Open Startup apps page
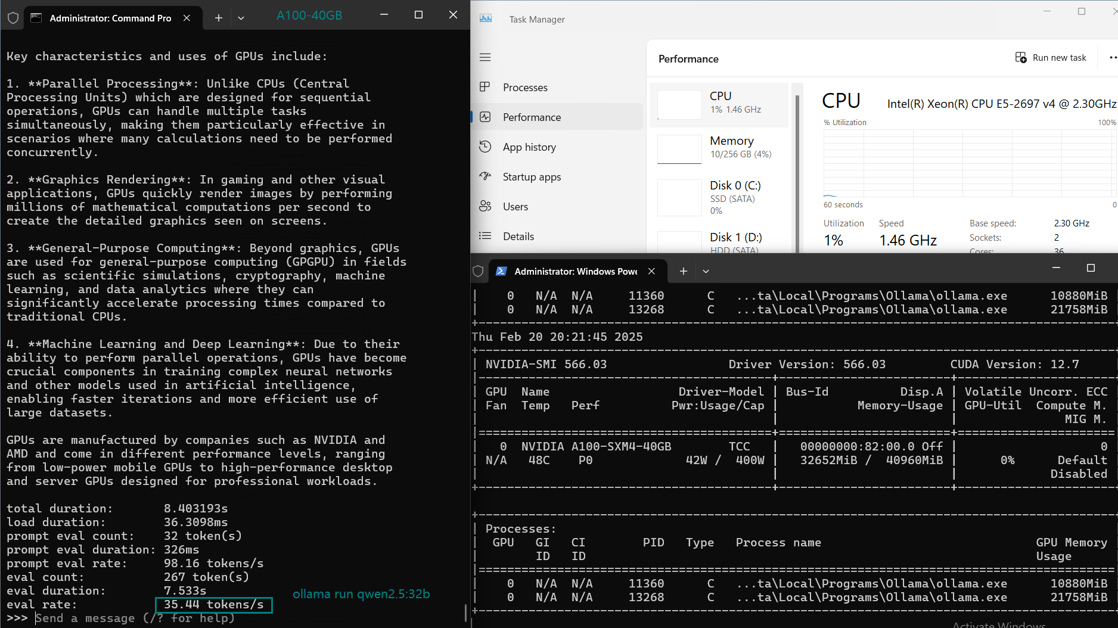The width and height of the screenshot is (1118, 628). tap(558, 176)
